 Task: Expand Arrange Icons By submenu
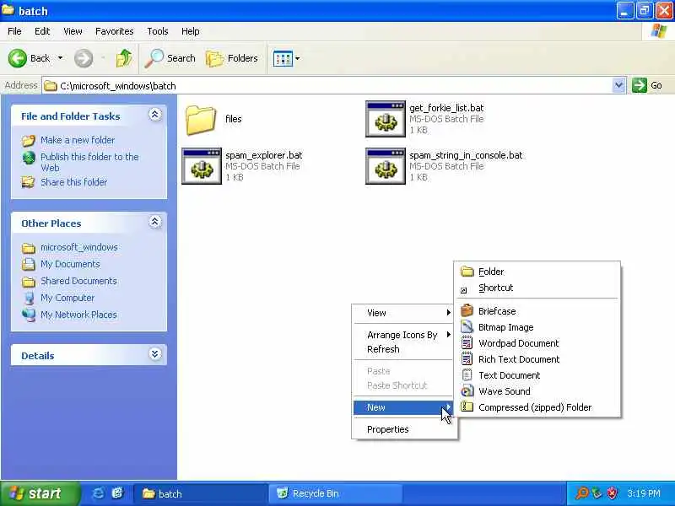[x=403, y=335]
